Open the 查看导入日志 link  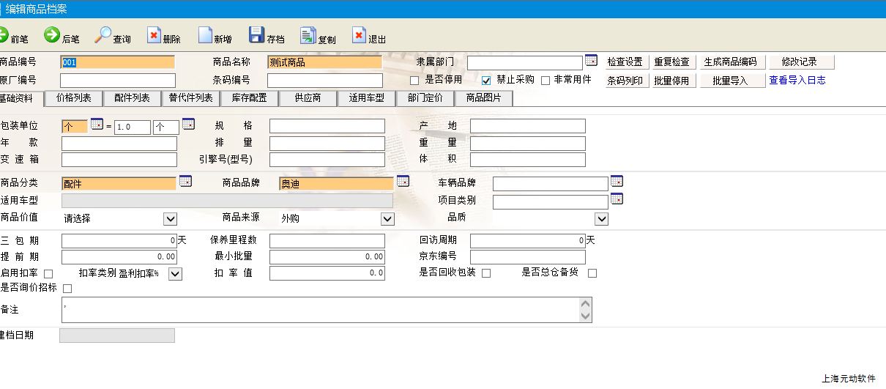tap(797, 81)
